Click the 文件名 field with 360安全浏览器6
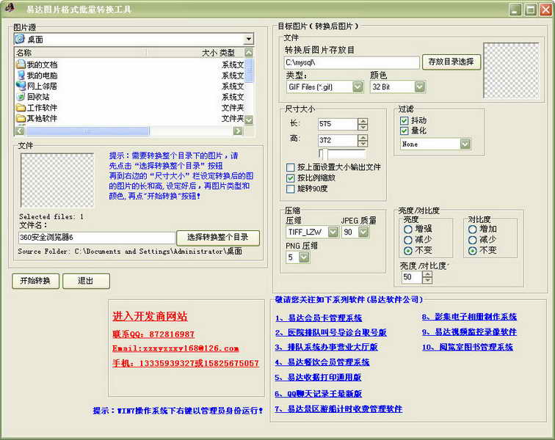 pyautogui.click(x=97, y=238)
